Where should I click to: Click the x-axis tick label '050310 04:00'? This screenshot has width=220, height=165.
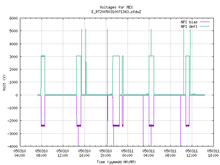(x=20, y=153)
